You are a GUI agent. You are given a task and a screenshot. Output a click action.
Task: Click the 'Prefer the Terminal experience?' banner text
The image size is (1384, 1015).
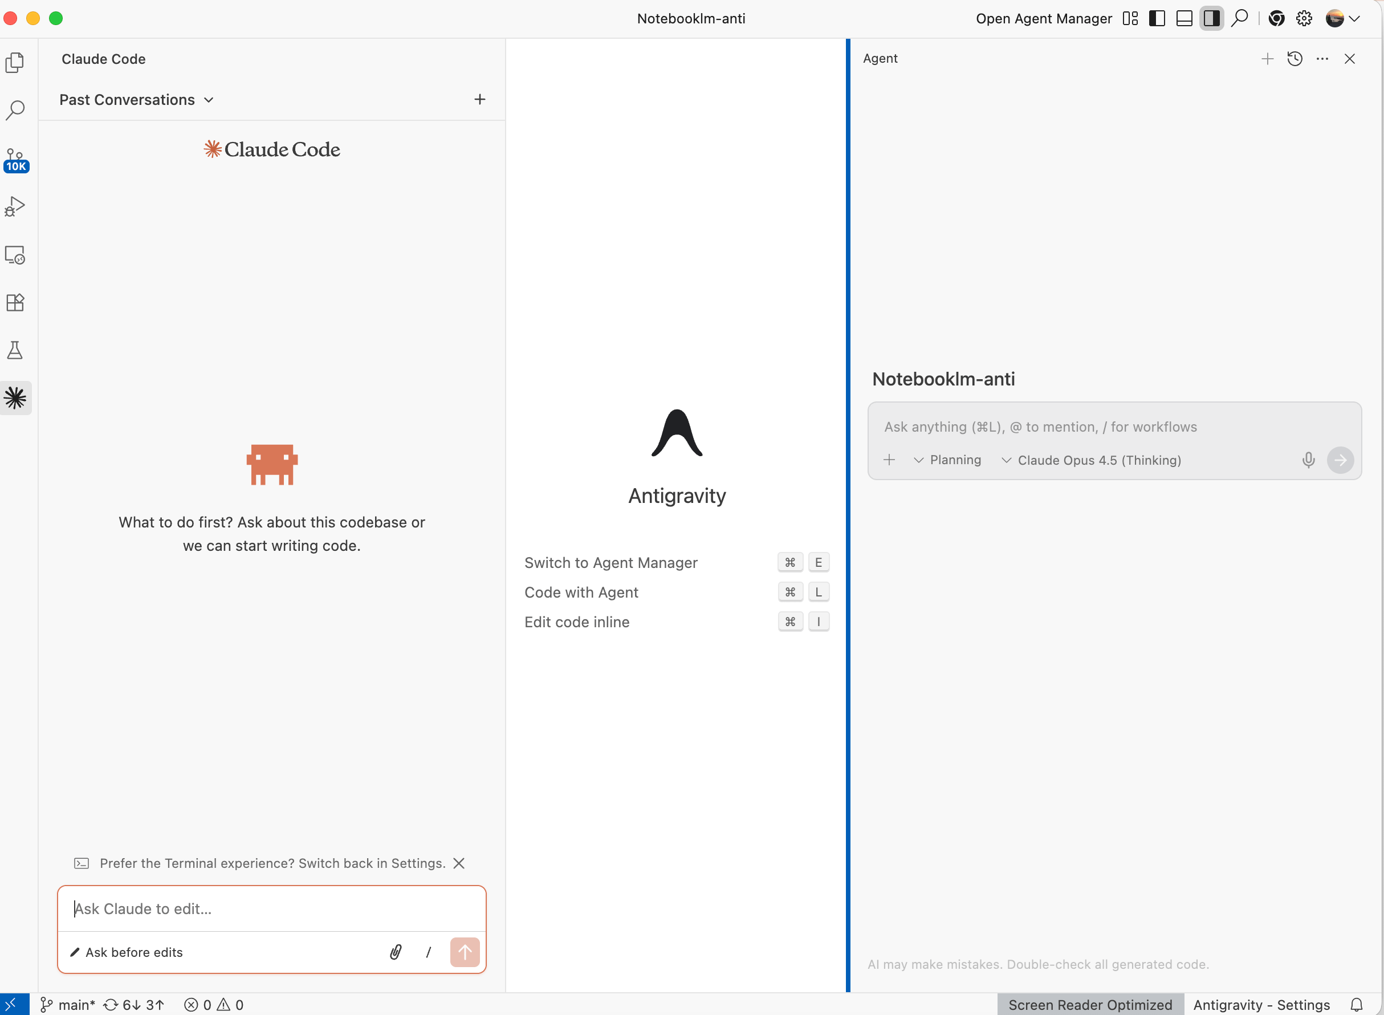click(x=272, y=863)
